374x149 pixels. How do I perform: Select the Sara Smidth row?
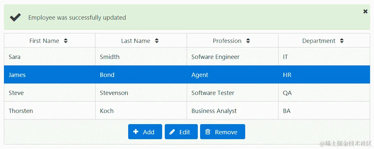(49, 57)
